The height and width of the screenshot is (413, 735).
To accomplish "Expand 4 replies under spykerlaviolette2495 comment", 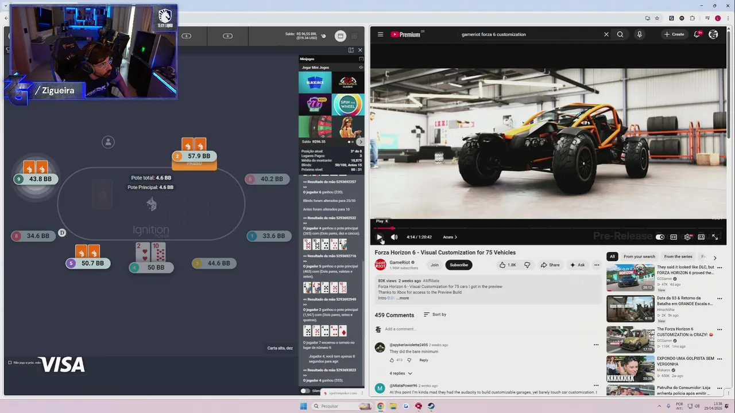I will tap(401, 373).
